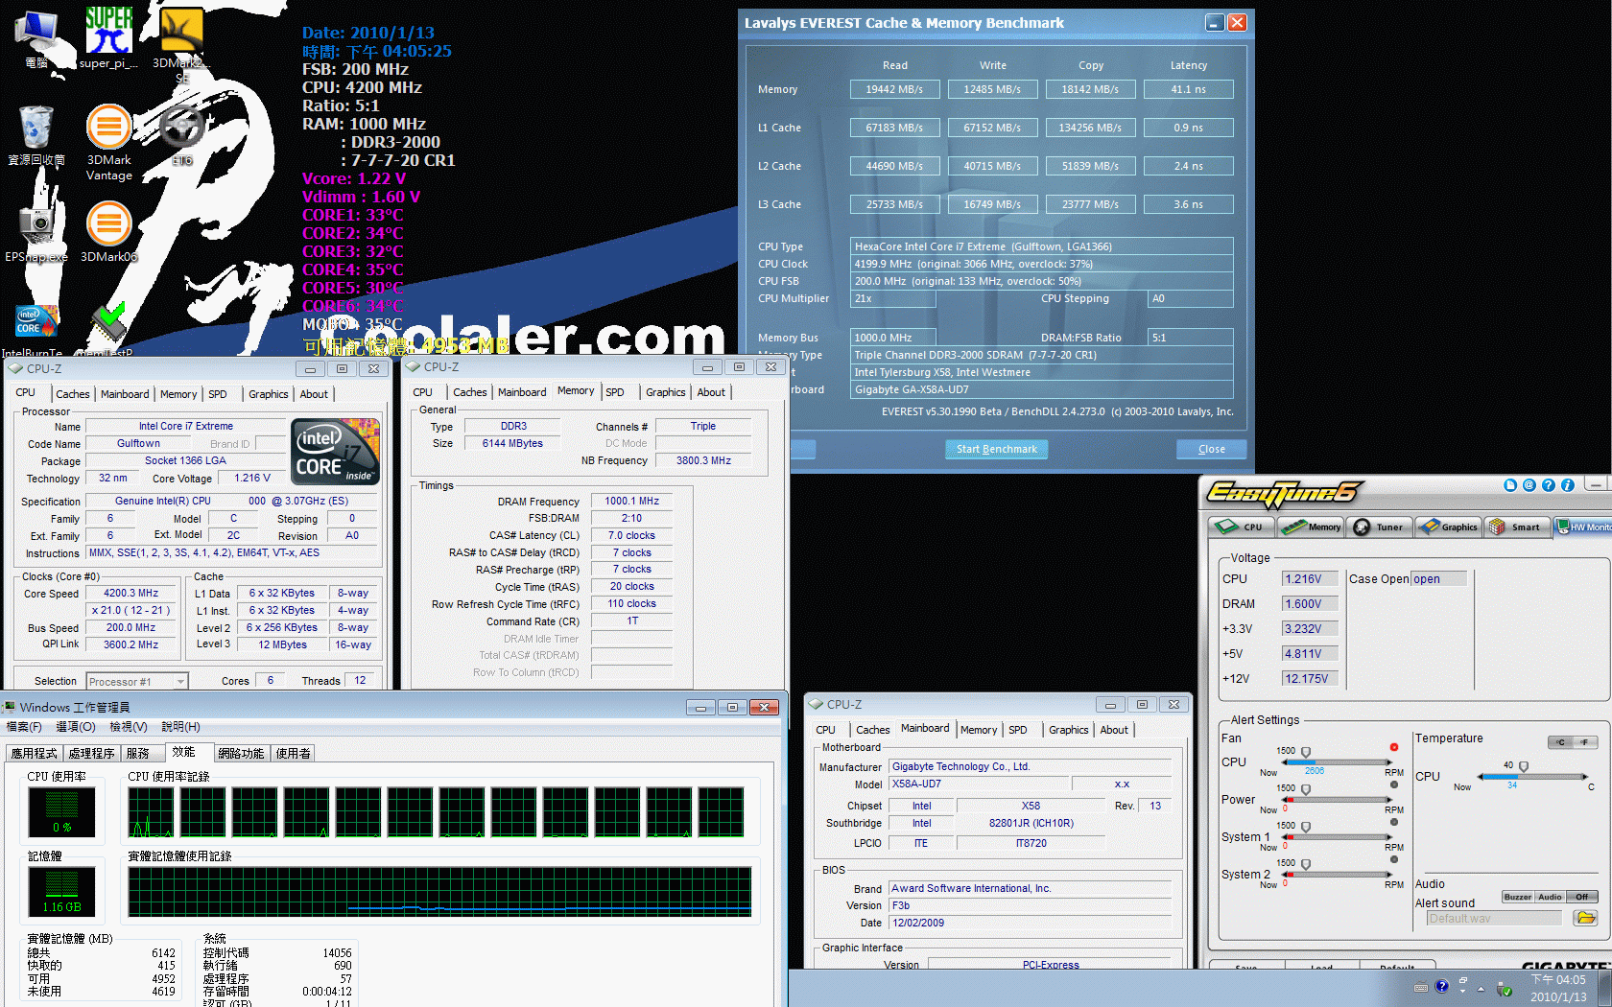Open the EasyTune6 CPU tab
The image size is (1612, 1007).
[x=1242, y=527]
